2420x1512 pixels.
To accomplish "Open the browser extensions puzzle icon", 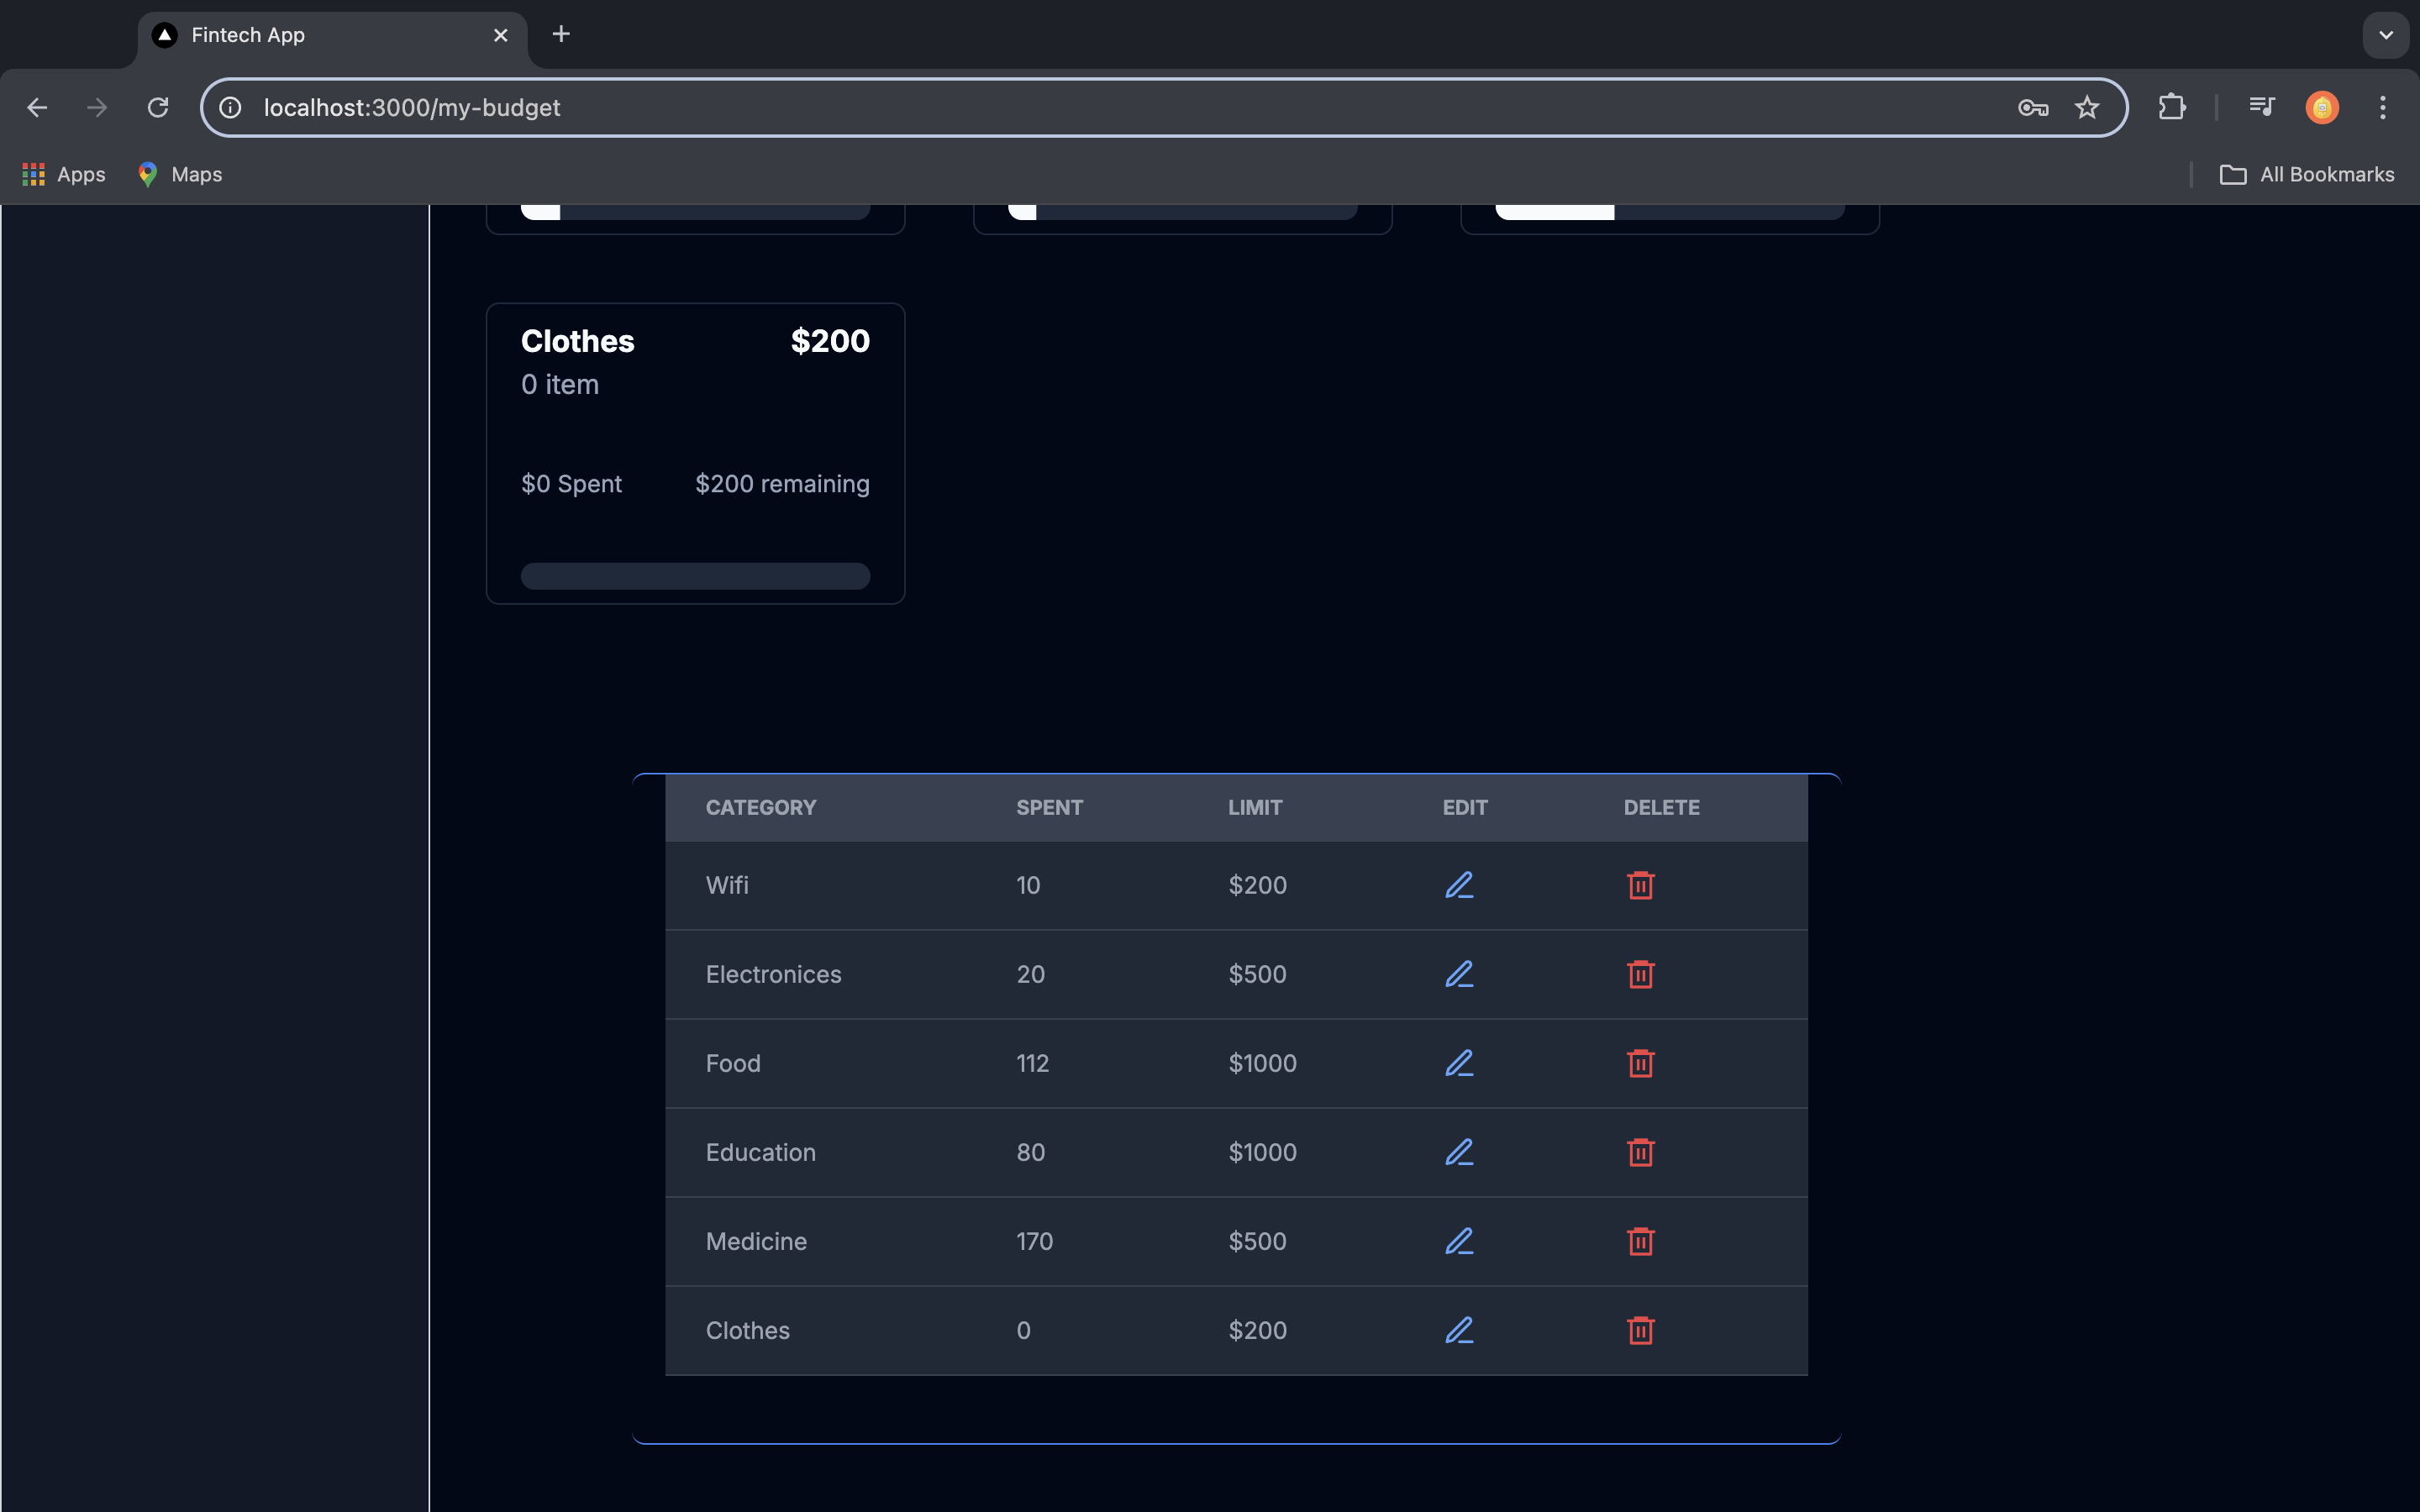I will [x=2171, y=107].
